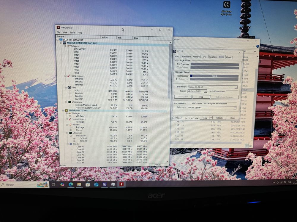
Task: Click the Explorer window horizontal scrollbar
Action: click(x=206, y=143)
